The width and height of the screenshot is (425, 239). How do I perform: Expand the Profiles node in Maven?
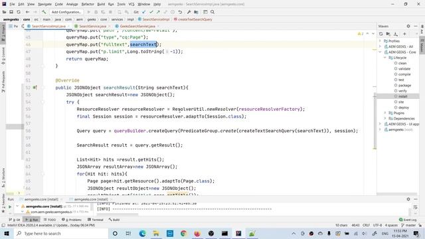click(x=380, y=41)
